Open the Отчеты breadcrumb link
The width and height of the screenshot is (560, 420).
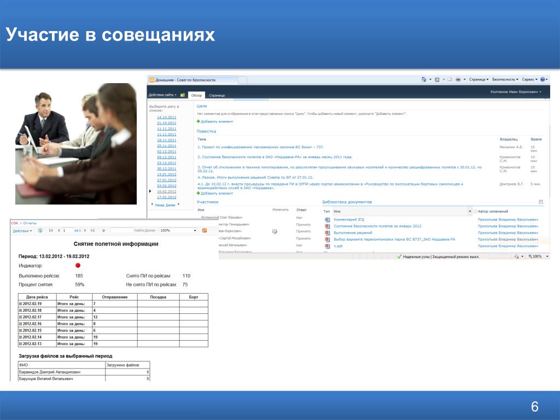[x=30, y=223]
